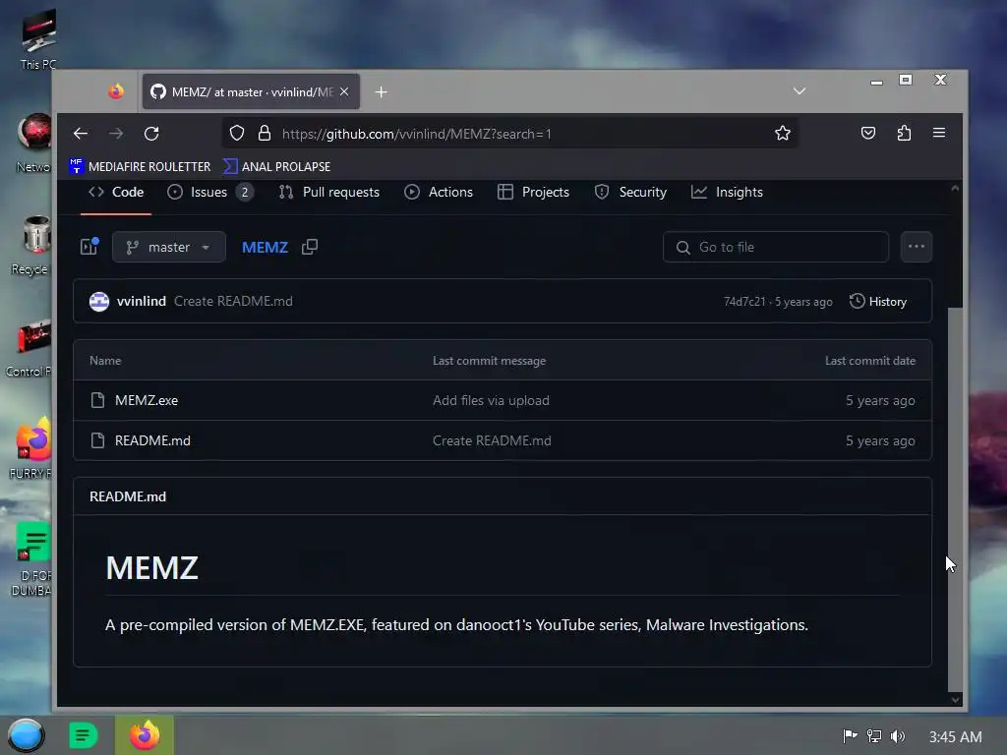Click the scroll down arrow at the scrollbar bottom
The height and width of the screenshot is (755, 1007).
coord(955,700)
